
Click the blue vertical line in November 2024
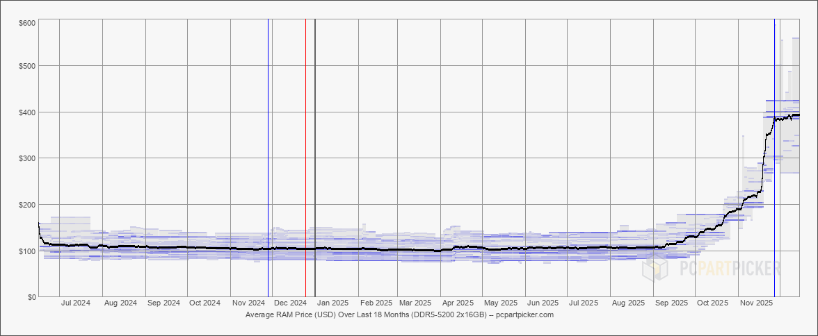tap(268, 158)
